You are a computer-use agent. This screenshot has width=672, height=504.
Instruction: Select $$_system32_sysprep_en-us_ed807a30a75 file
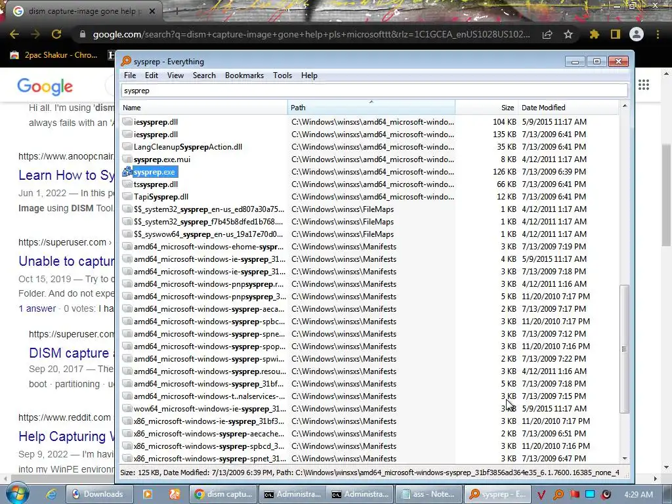click(208, 209)
